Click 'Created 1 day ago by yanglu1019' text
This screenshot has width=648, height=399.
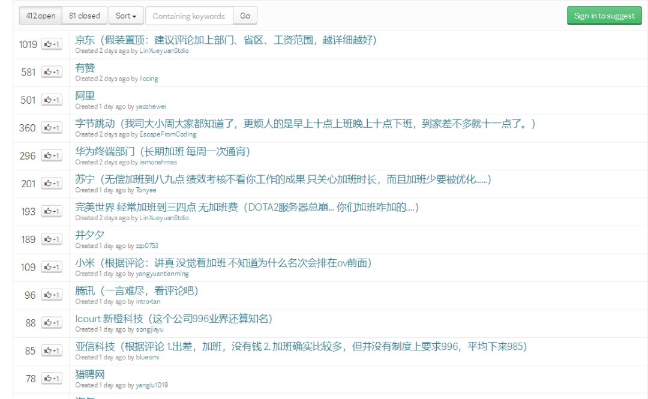[121, 385]
